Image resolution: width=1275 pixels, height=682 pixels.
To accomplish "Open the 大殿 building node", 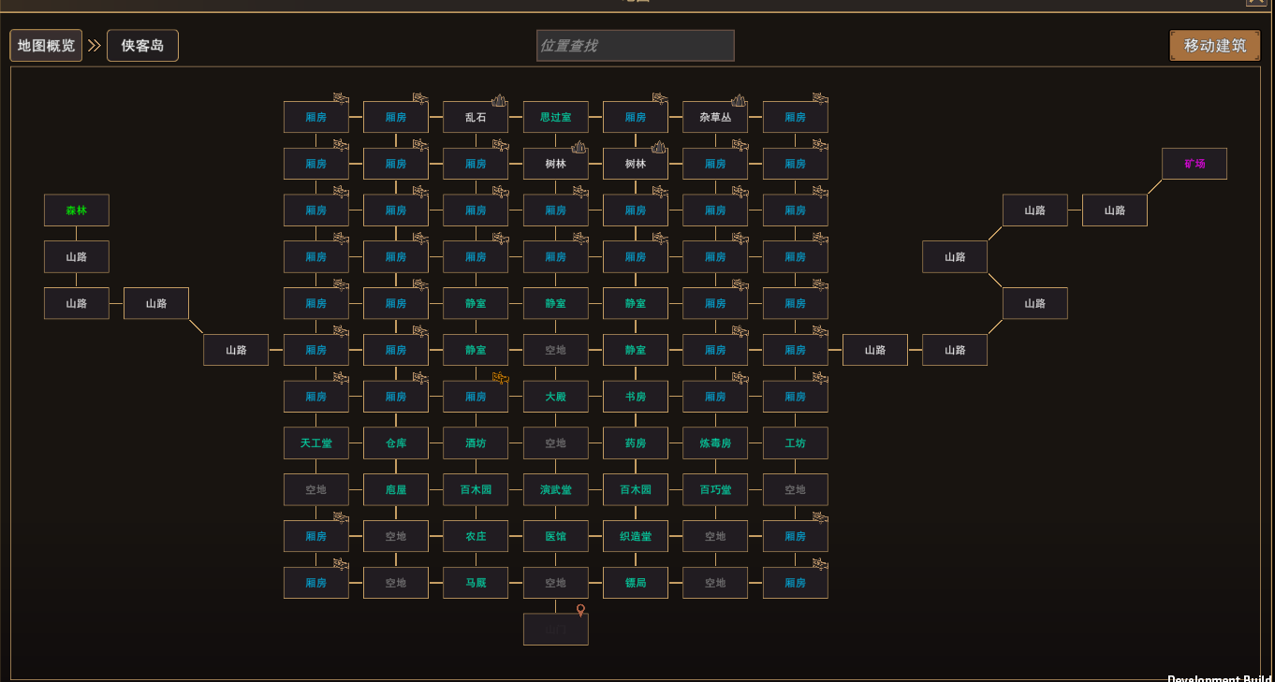I will point(556,397).
